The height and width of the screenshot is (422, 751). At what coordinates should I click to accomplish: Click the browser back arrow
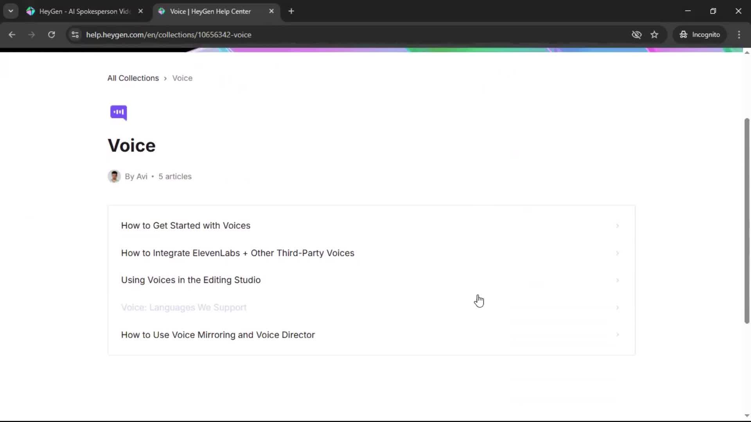(x=12, y=35)
